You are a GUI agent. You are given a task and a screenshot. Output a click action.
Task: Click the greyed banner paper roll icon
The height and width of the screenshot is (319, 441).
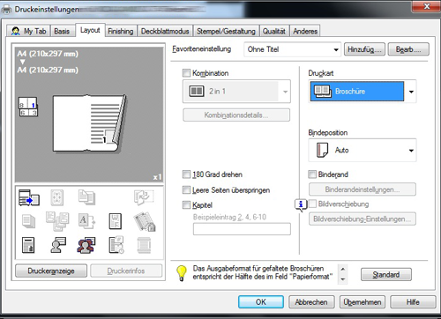pos(144,245)
